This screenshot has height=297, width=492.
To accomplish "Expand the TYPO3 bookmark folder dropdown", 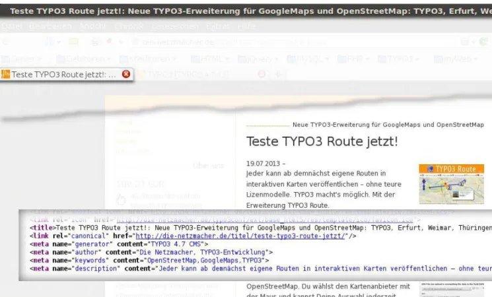I will (x=417, y=59).
